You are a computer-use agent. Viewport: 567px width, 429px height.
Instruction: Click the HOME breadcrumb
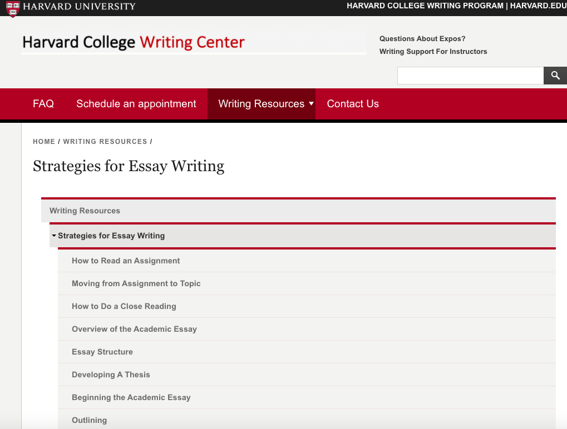44,142
